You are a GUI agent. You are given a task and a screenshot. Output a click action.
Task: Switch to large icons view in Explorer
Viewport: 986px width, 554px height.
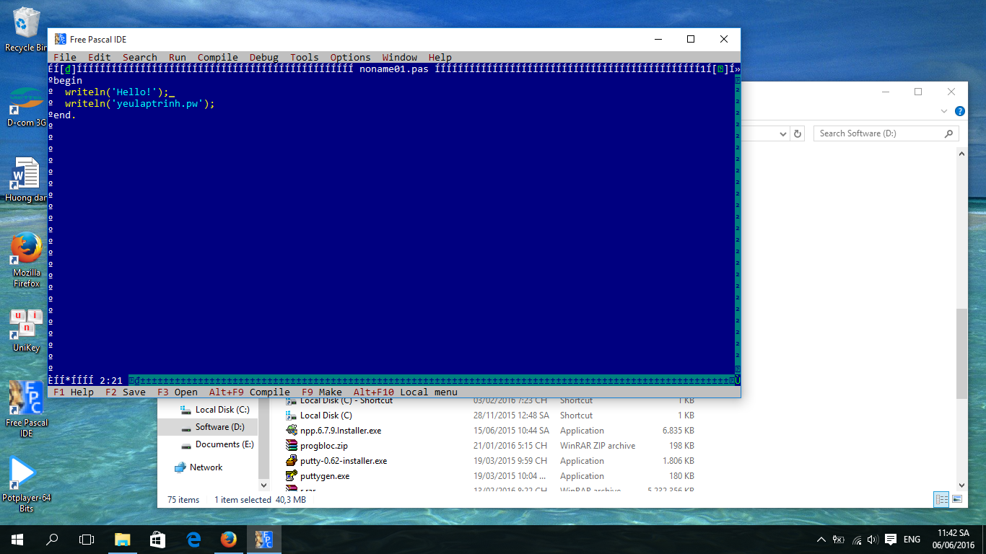point(957,498)
